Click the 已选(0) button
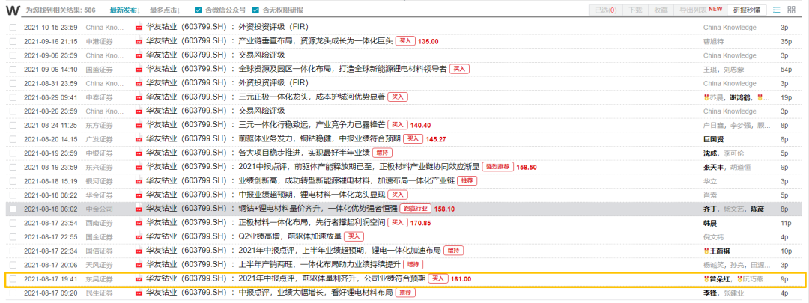This screenshot has width=809, height=303. click(x=606, y=10)
